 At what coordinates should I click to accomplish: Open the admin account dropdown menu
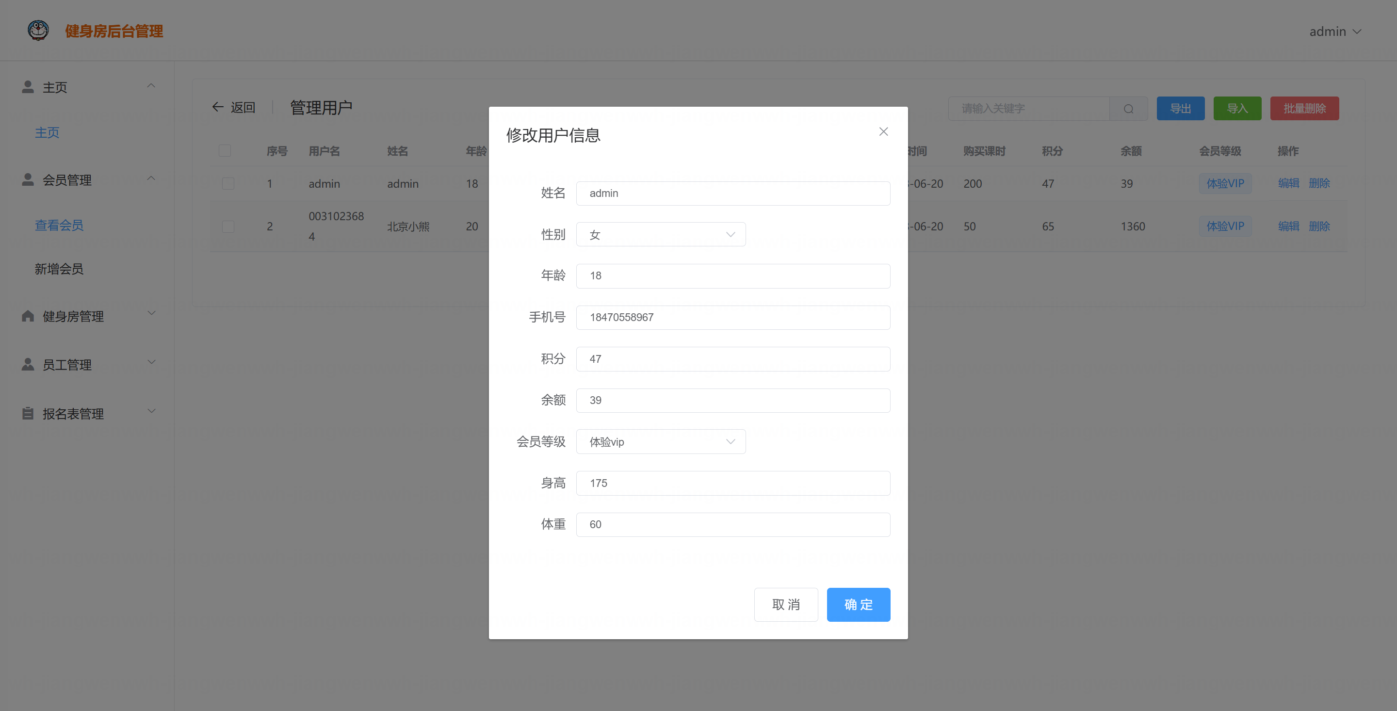[1334, 32]
